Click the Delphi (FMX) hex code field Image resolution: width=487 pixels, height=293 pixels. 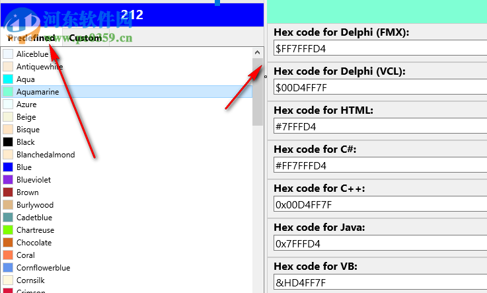click(380, 48)
